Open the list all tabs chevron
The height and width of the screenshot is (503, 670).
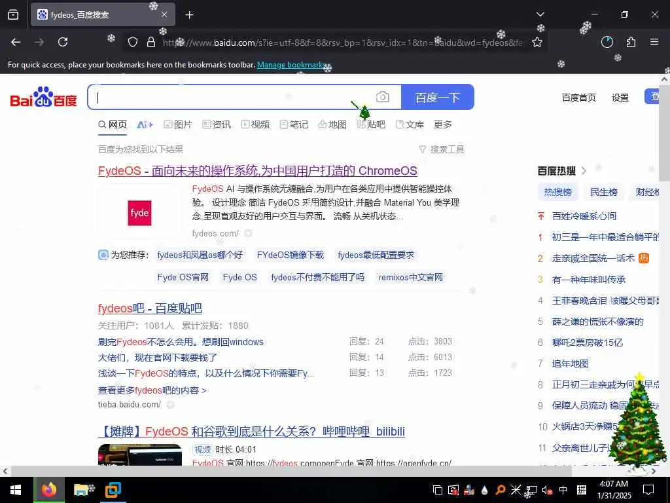[x=540, y=14]
